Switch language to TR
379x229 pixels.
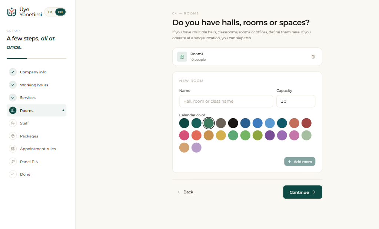coord(50,12)
